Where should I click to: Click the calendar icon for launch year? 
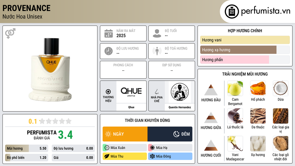[109, 33]
